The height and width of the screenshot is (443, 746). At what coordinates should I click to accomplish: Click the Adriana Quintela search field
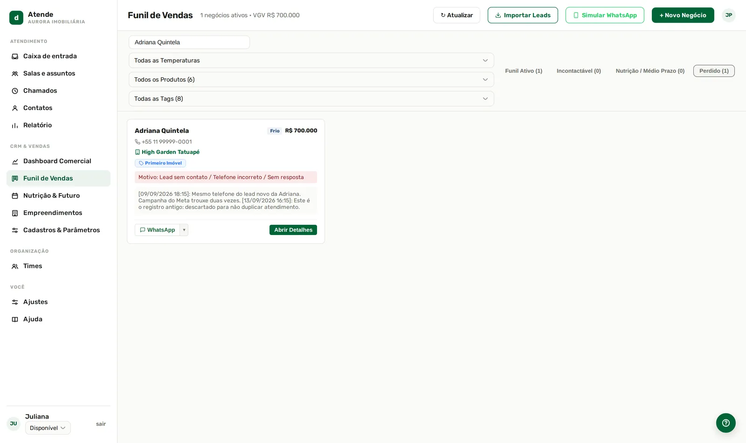click(x=189, y=42)
